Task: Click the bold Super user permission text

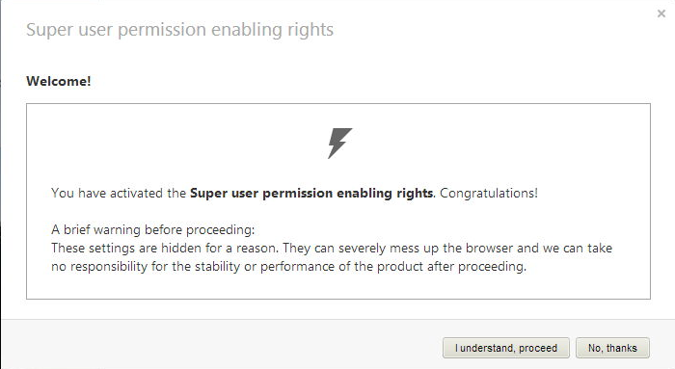Action: coord(311,193)
